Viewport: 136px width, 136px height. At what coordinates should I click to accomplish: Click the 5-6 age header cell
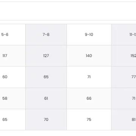click(12, 34)
